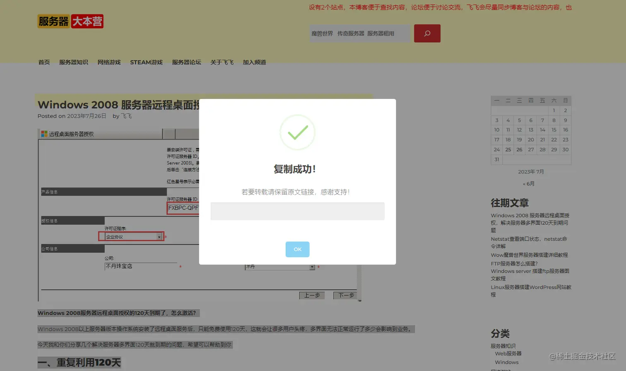
Task: Click the 上一步 button in the article image
Action: [x=312, y=295]
